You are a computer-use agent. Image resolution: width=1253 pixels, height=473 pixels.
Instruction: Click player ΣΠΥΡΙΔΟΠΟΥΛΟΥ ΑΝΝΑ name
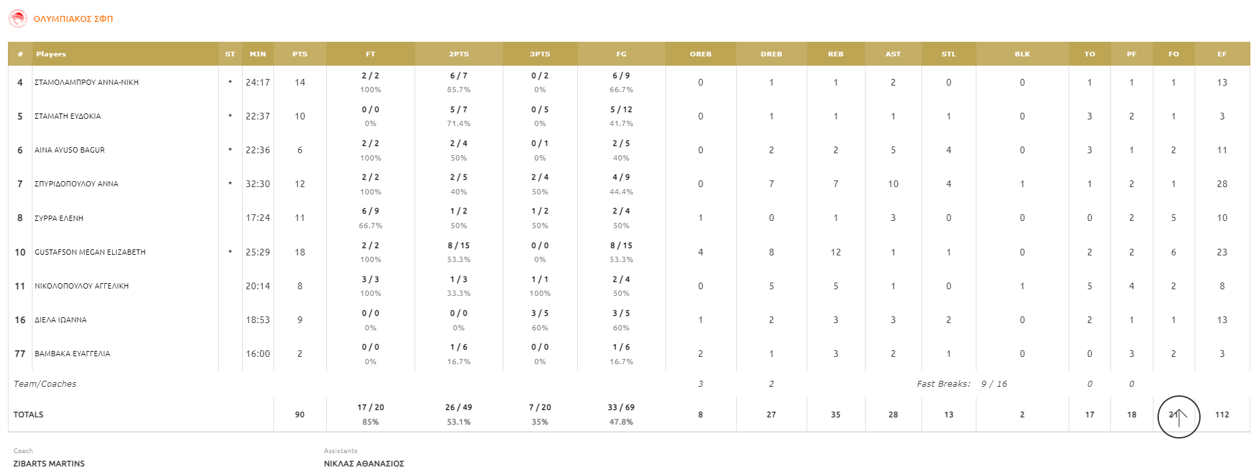76,184
